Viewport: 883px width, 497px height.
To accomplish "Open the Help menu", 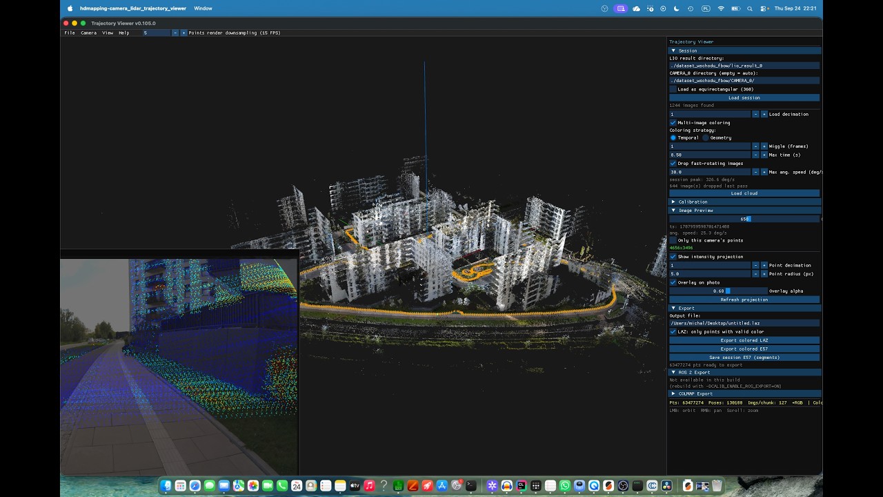I will pyautogui.click(x=124, y=32).
